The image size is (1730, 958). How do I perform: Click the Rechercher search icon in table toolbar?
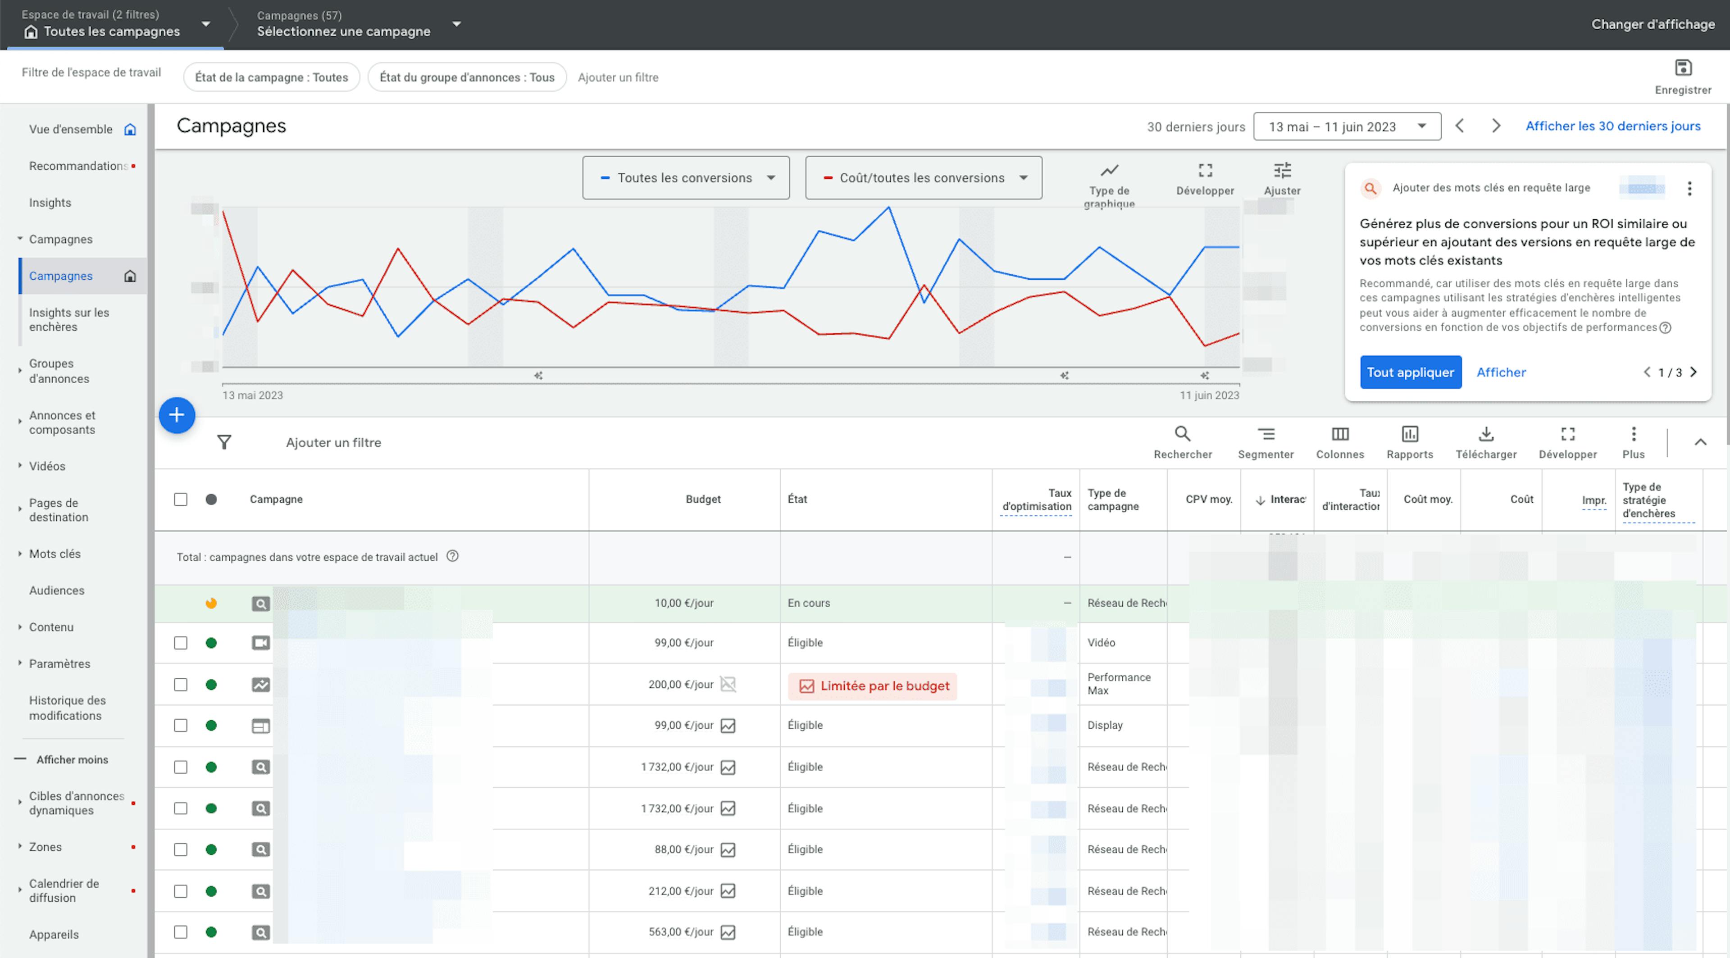click(1182, 434)
